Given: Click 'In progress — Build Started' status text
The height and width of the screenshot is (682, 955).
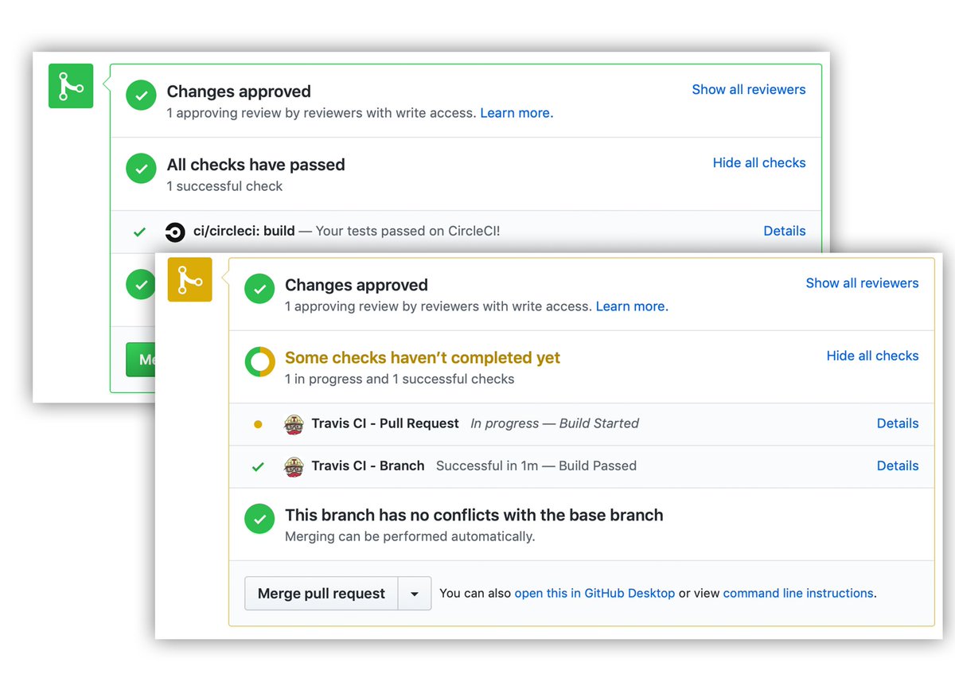Looking at the screenshot, I should [x=555, y=423].
